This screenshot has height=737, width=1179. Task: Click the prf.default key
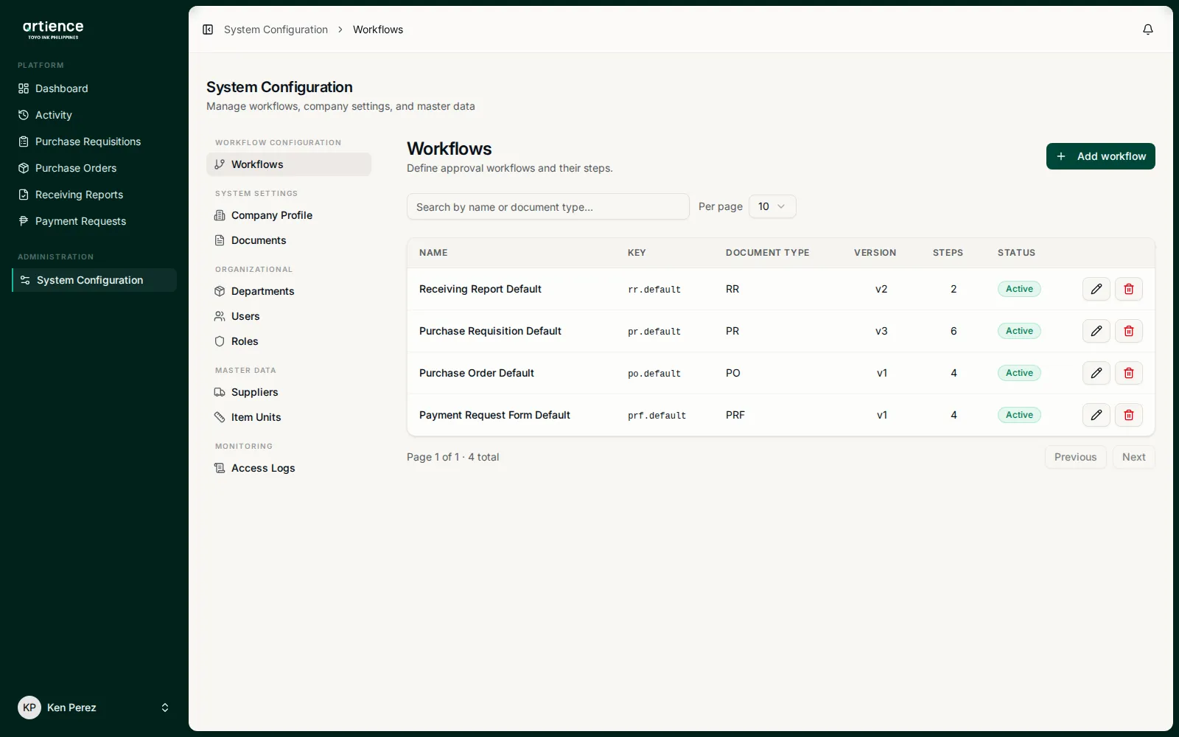click(x=657, y=416)
